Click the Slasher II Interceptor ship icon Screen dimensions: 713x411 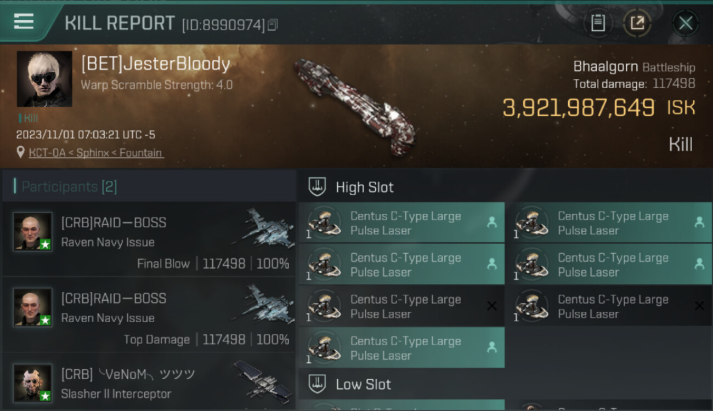(262, 379)
